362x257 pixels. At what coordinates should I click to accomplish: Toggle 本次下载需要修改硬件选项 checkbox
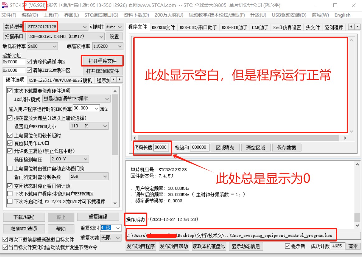pyautogui.click(x=10, y=90)
